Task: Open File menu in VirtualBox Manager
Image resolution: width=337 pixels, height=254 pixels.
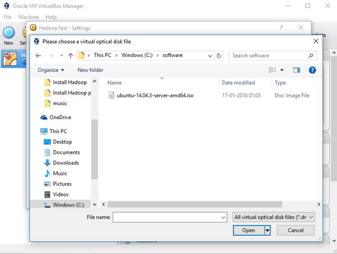Action: pos(7,17)
